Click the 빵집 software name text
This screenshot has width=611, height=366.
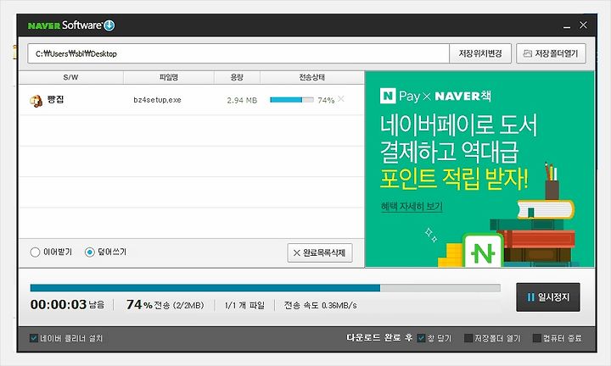(x=55, y=100)
